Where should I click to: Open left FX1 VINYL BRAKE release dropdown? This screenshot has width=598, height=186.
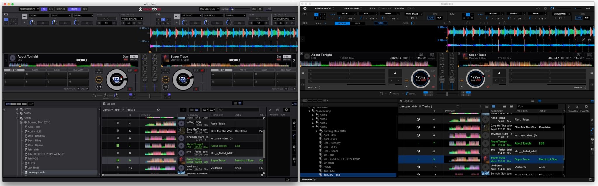pyautogui.click(x=132, y=19)
